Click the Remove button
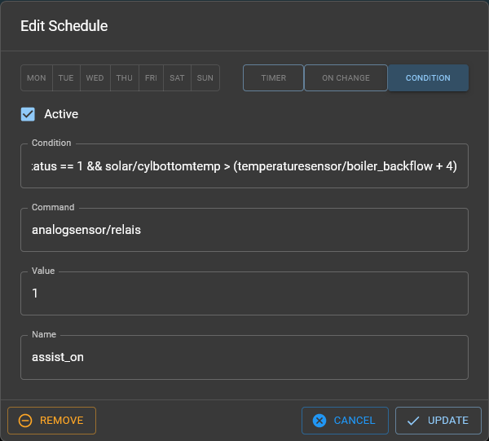The height and width of the screenshot is (441, 489). 52,421
